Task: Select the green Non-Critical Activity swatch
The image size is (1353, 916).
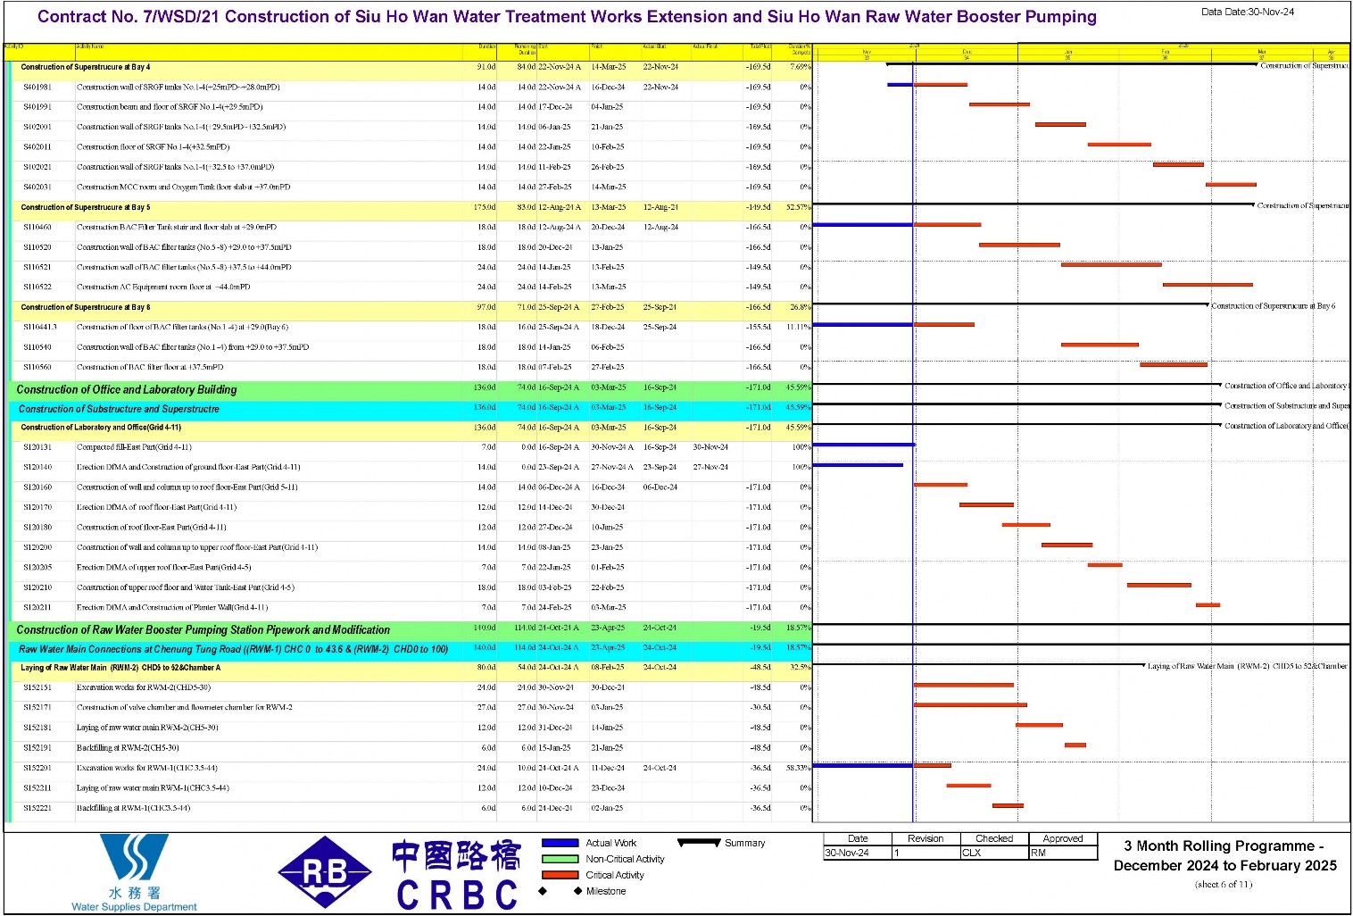Action: tap(560, 859)
